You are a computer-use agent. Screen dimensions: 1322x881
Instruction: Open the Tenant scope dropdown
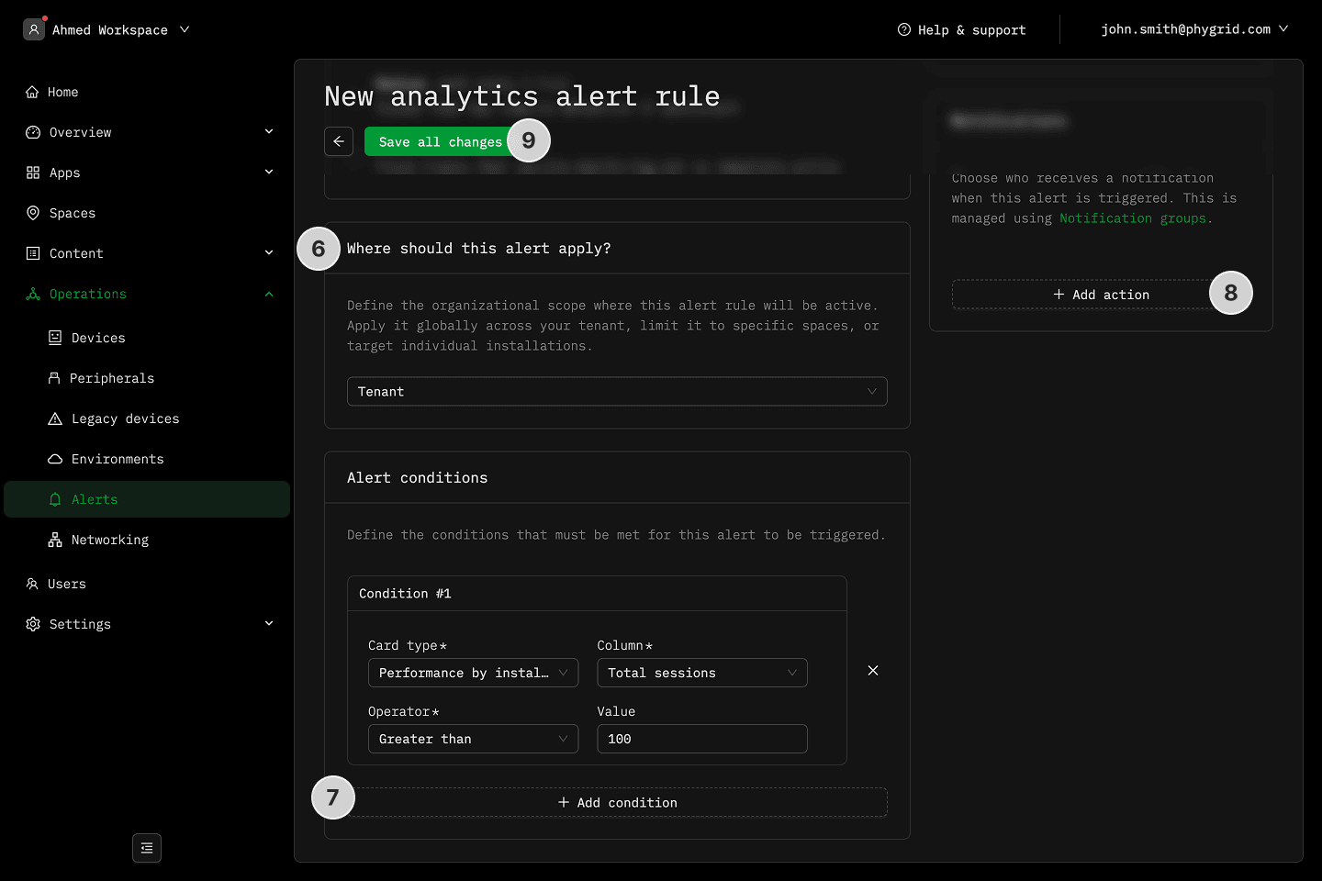coord(617,392)
